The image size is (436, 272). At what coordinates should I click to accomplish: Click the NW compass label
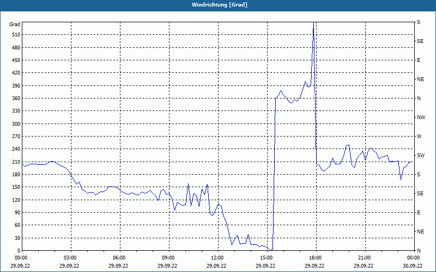click(x=421, y=118)
